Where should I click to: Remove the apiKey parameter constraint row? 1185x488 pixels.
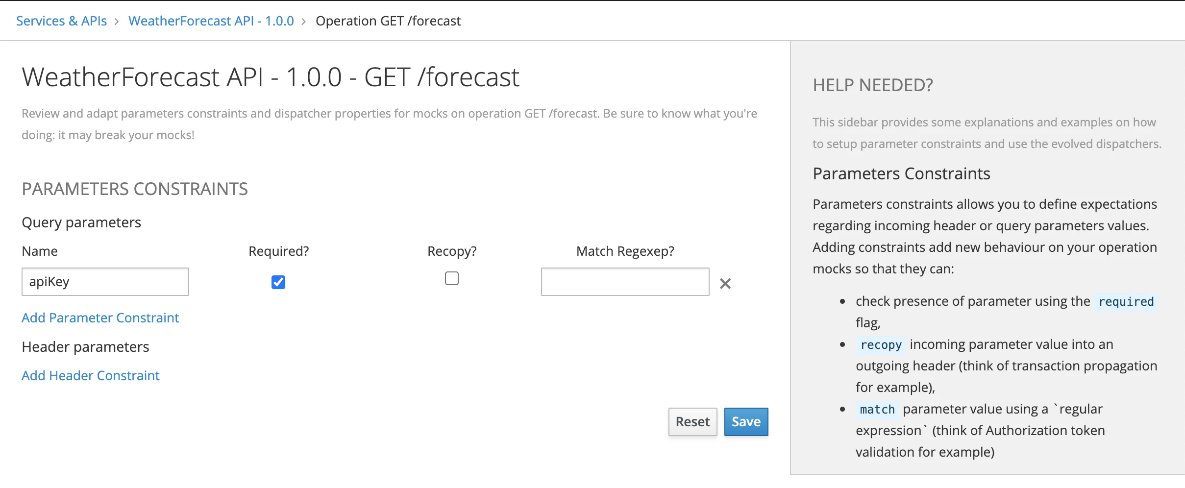[x=725, y=284]
